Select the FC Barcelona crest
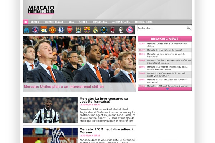 [x=87, y=30]
